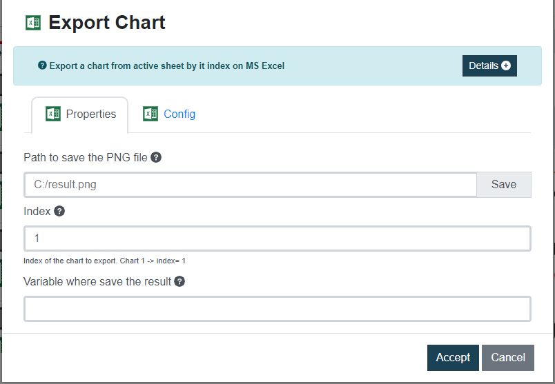Click the plus icon on Details button
Screen dimensions: 555x384
coord(506,65)
